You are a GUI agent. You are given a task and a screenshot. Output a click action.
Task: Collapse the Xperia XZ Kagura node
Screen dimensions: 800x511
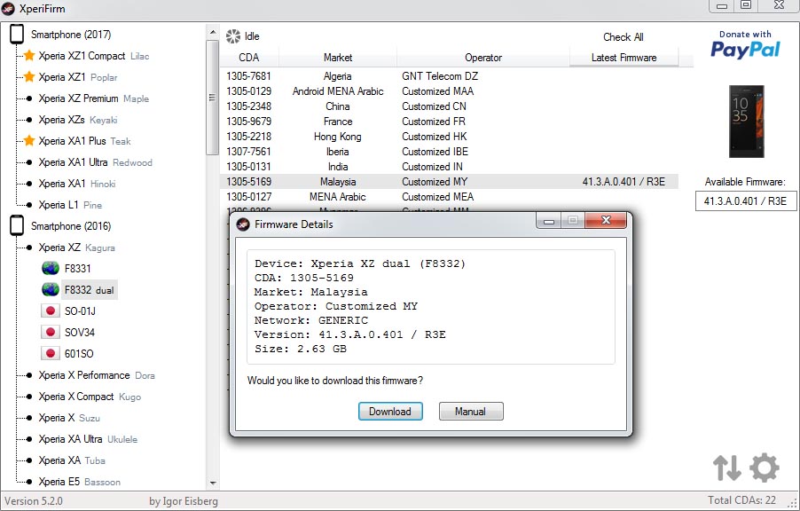coord(29,248)
